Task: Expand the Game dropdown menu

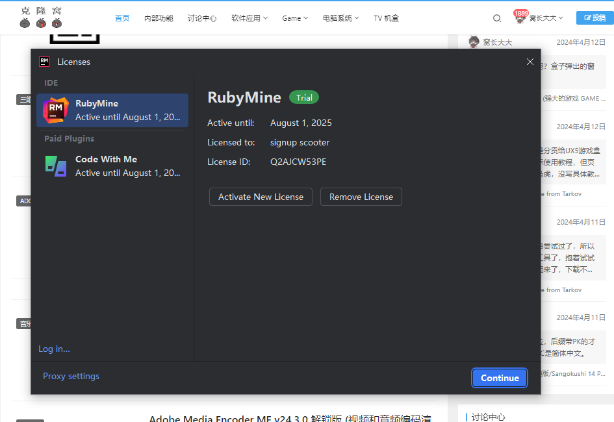Action: coord(295,18)
